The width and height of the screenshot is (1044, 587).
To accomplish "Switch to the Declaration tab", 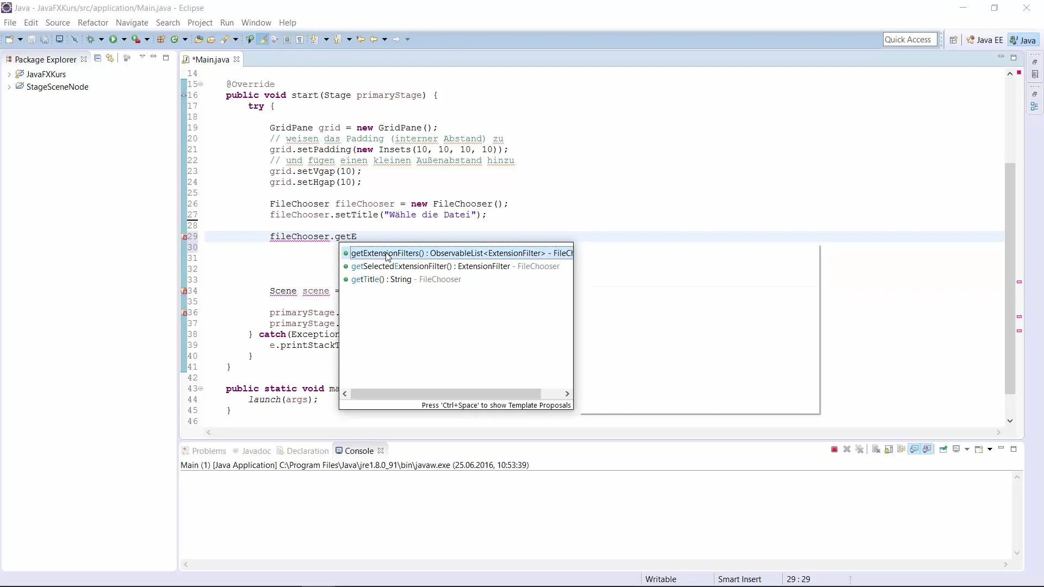I will point(303,451).
